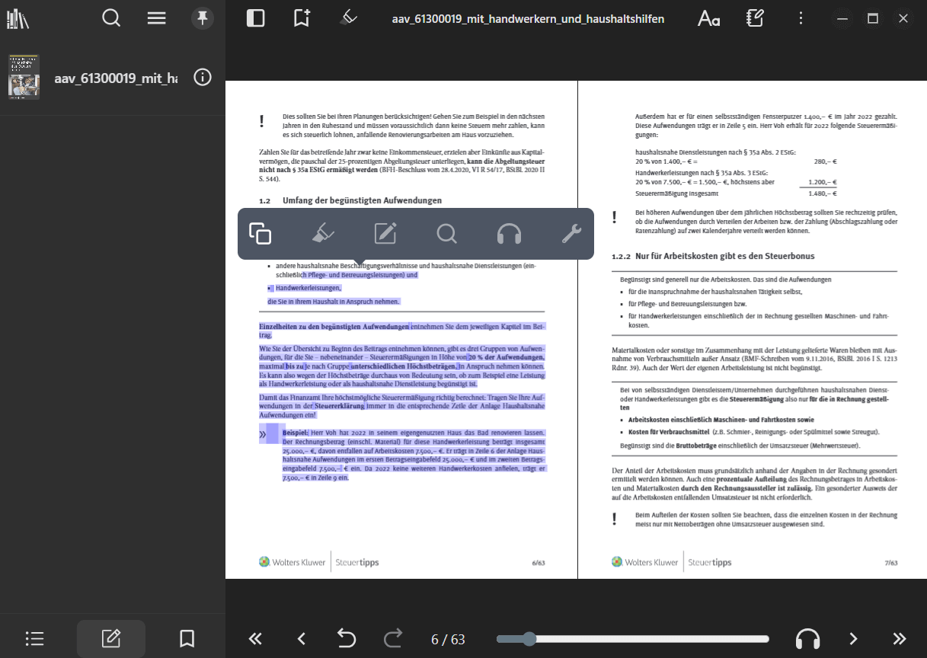Image resolution: width=927 pixels, height=658 pixels.
Task: Open selection tool settings via wrench icon
Action: pyautogui.click(x=571, y=234)
